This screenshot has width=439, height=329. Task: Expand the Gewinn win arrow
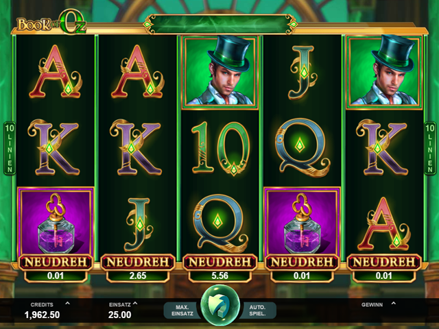[x=393, y=303]
